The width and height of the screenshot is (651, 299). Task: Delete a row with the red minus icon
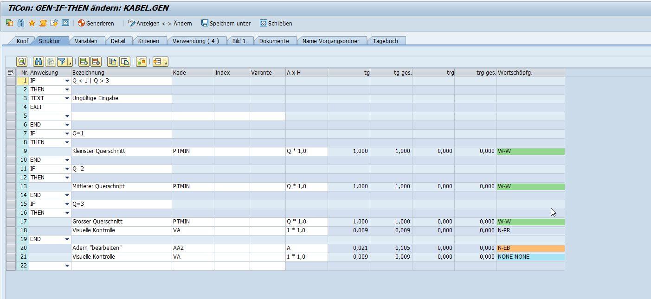(x=96, y=61)
